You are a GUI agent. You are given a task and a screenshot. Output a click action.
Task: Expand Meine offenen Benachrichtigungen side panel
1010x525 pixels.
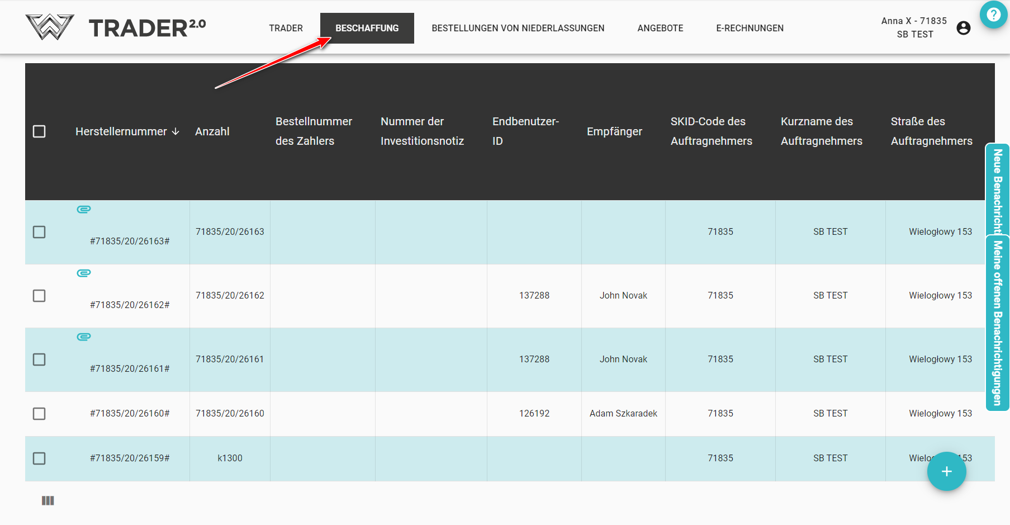[x=997, y=323]
